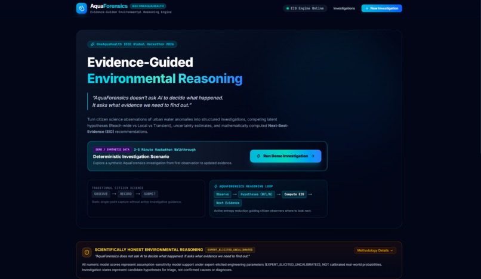Click the icon in the hackathon badge
481x279 pixels.
pyautogui.click(x=92, y=44)
